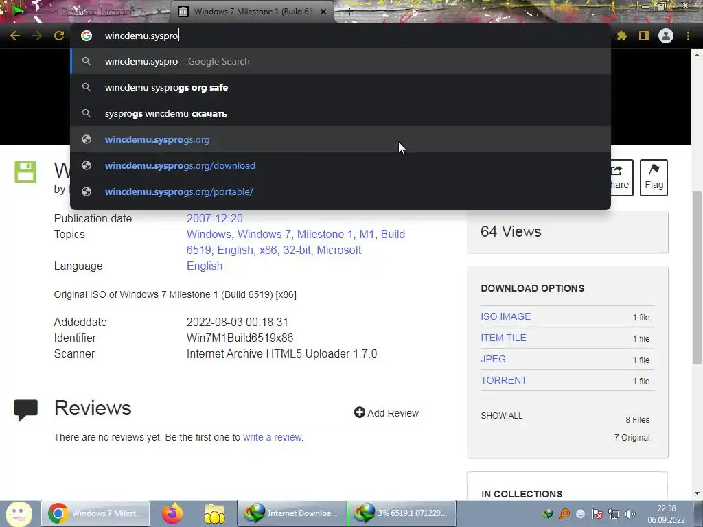The width and height of the screenshot is (703, 527).
Task: Open the English language link
Action: click(x=205, y=266)
